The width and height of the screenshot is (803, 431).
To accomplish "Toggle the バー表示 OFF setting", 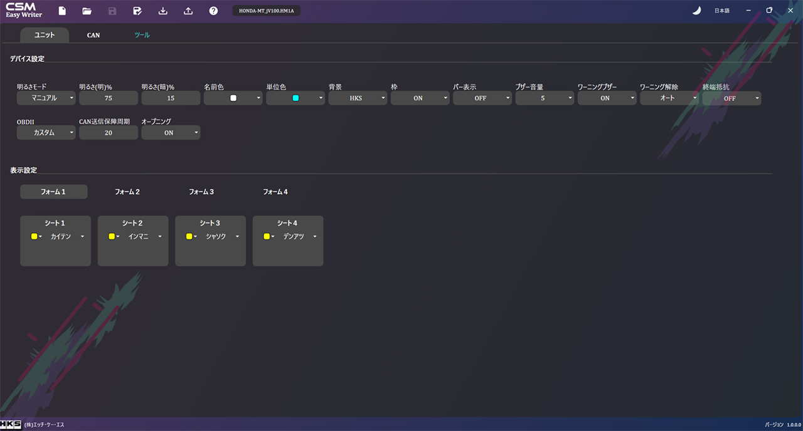I will (482, 98).
